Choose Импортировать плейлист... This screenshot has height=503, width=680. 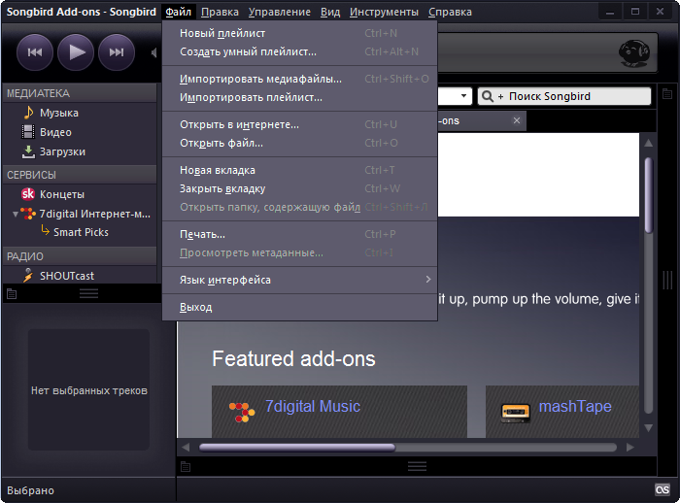299,97
